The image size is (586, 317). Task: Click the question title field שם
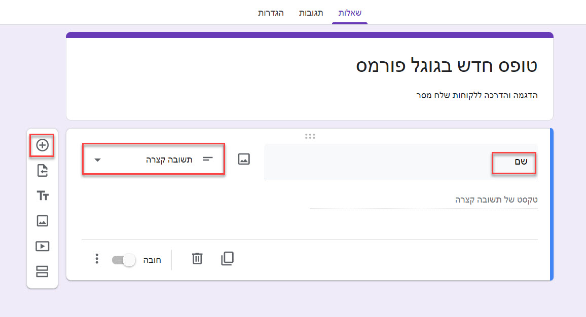[x=400, y=162]
